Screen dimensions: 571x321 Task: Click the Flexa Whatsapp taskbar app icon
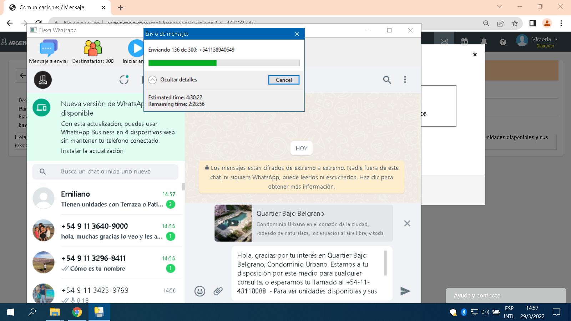pos(99,312)
